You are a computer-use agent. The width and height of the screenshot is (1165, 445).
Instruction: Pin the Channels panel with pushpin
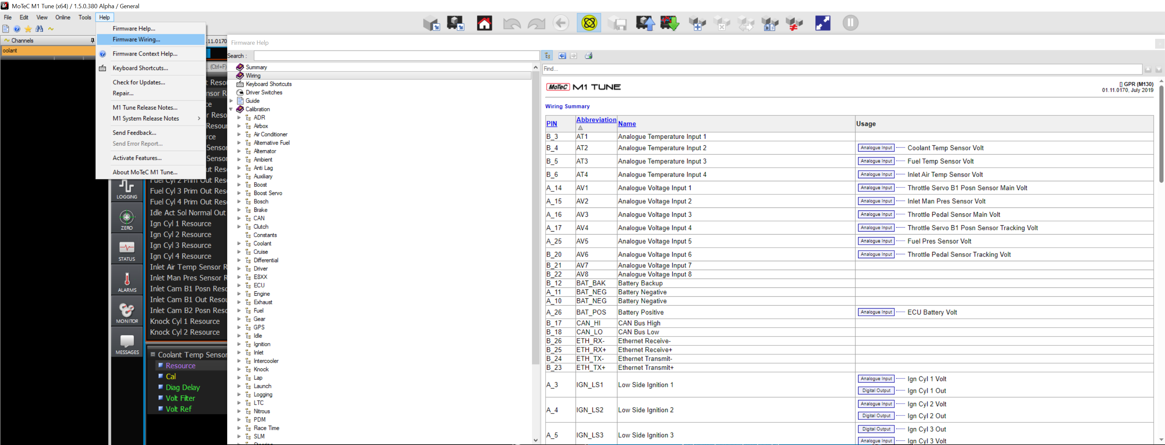[92, 41]
